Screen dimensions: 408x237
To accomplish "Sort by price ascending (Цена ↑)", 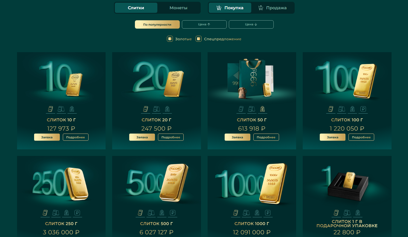I will pos(204,24).
